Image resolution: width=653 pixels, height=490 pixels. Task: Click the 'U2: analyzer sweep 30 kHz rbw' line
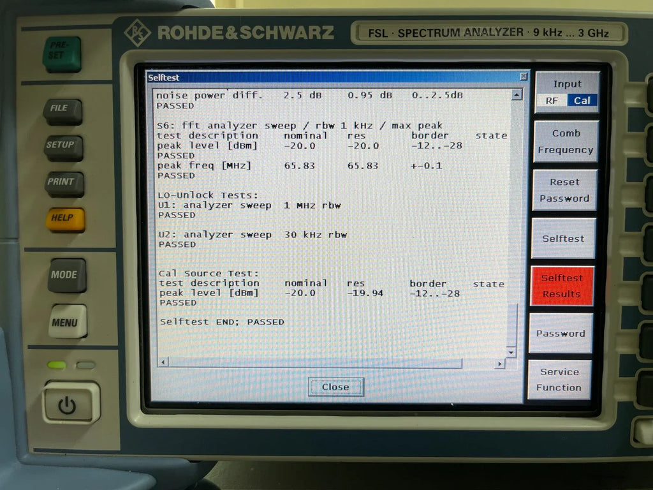coord(253,235)
